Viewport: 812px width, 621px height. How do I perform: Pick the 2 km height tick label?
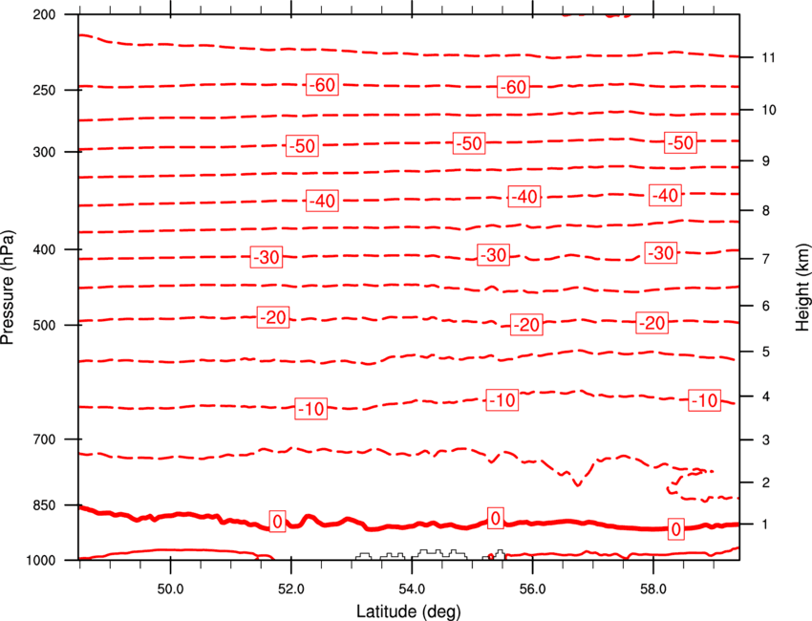coord(766,482)
